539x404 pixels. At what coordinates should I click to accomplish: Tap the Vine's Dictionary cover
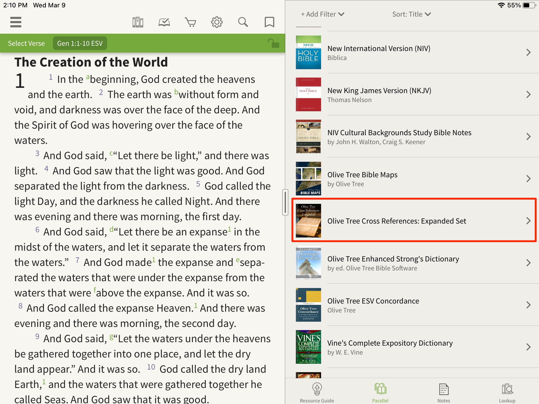(308, 347)
